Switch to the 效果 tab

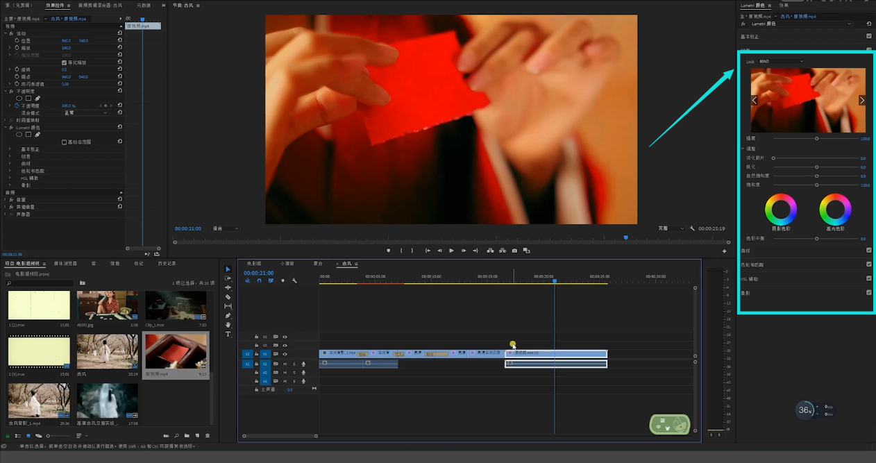784,5
